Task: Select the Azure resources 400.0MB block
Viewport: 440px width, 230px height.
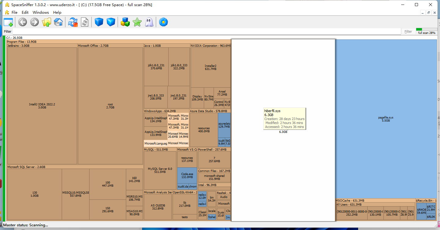Action: (204, 130)
